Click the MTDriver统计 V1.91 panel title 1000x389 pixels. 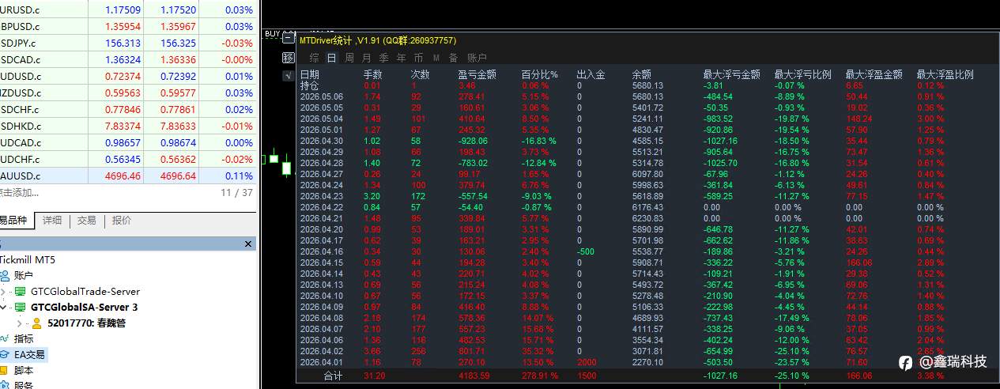point(378,40)
